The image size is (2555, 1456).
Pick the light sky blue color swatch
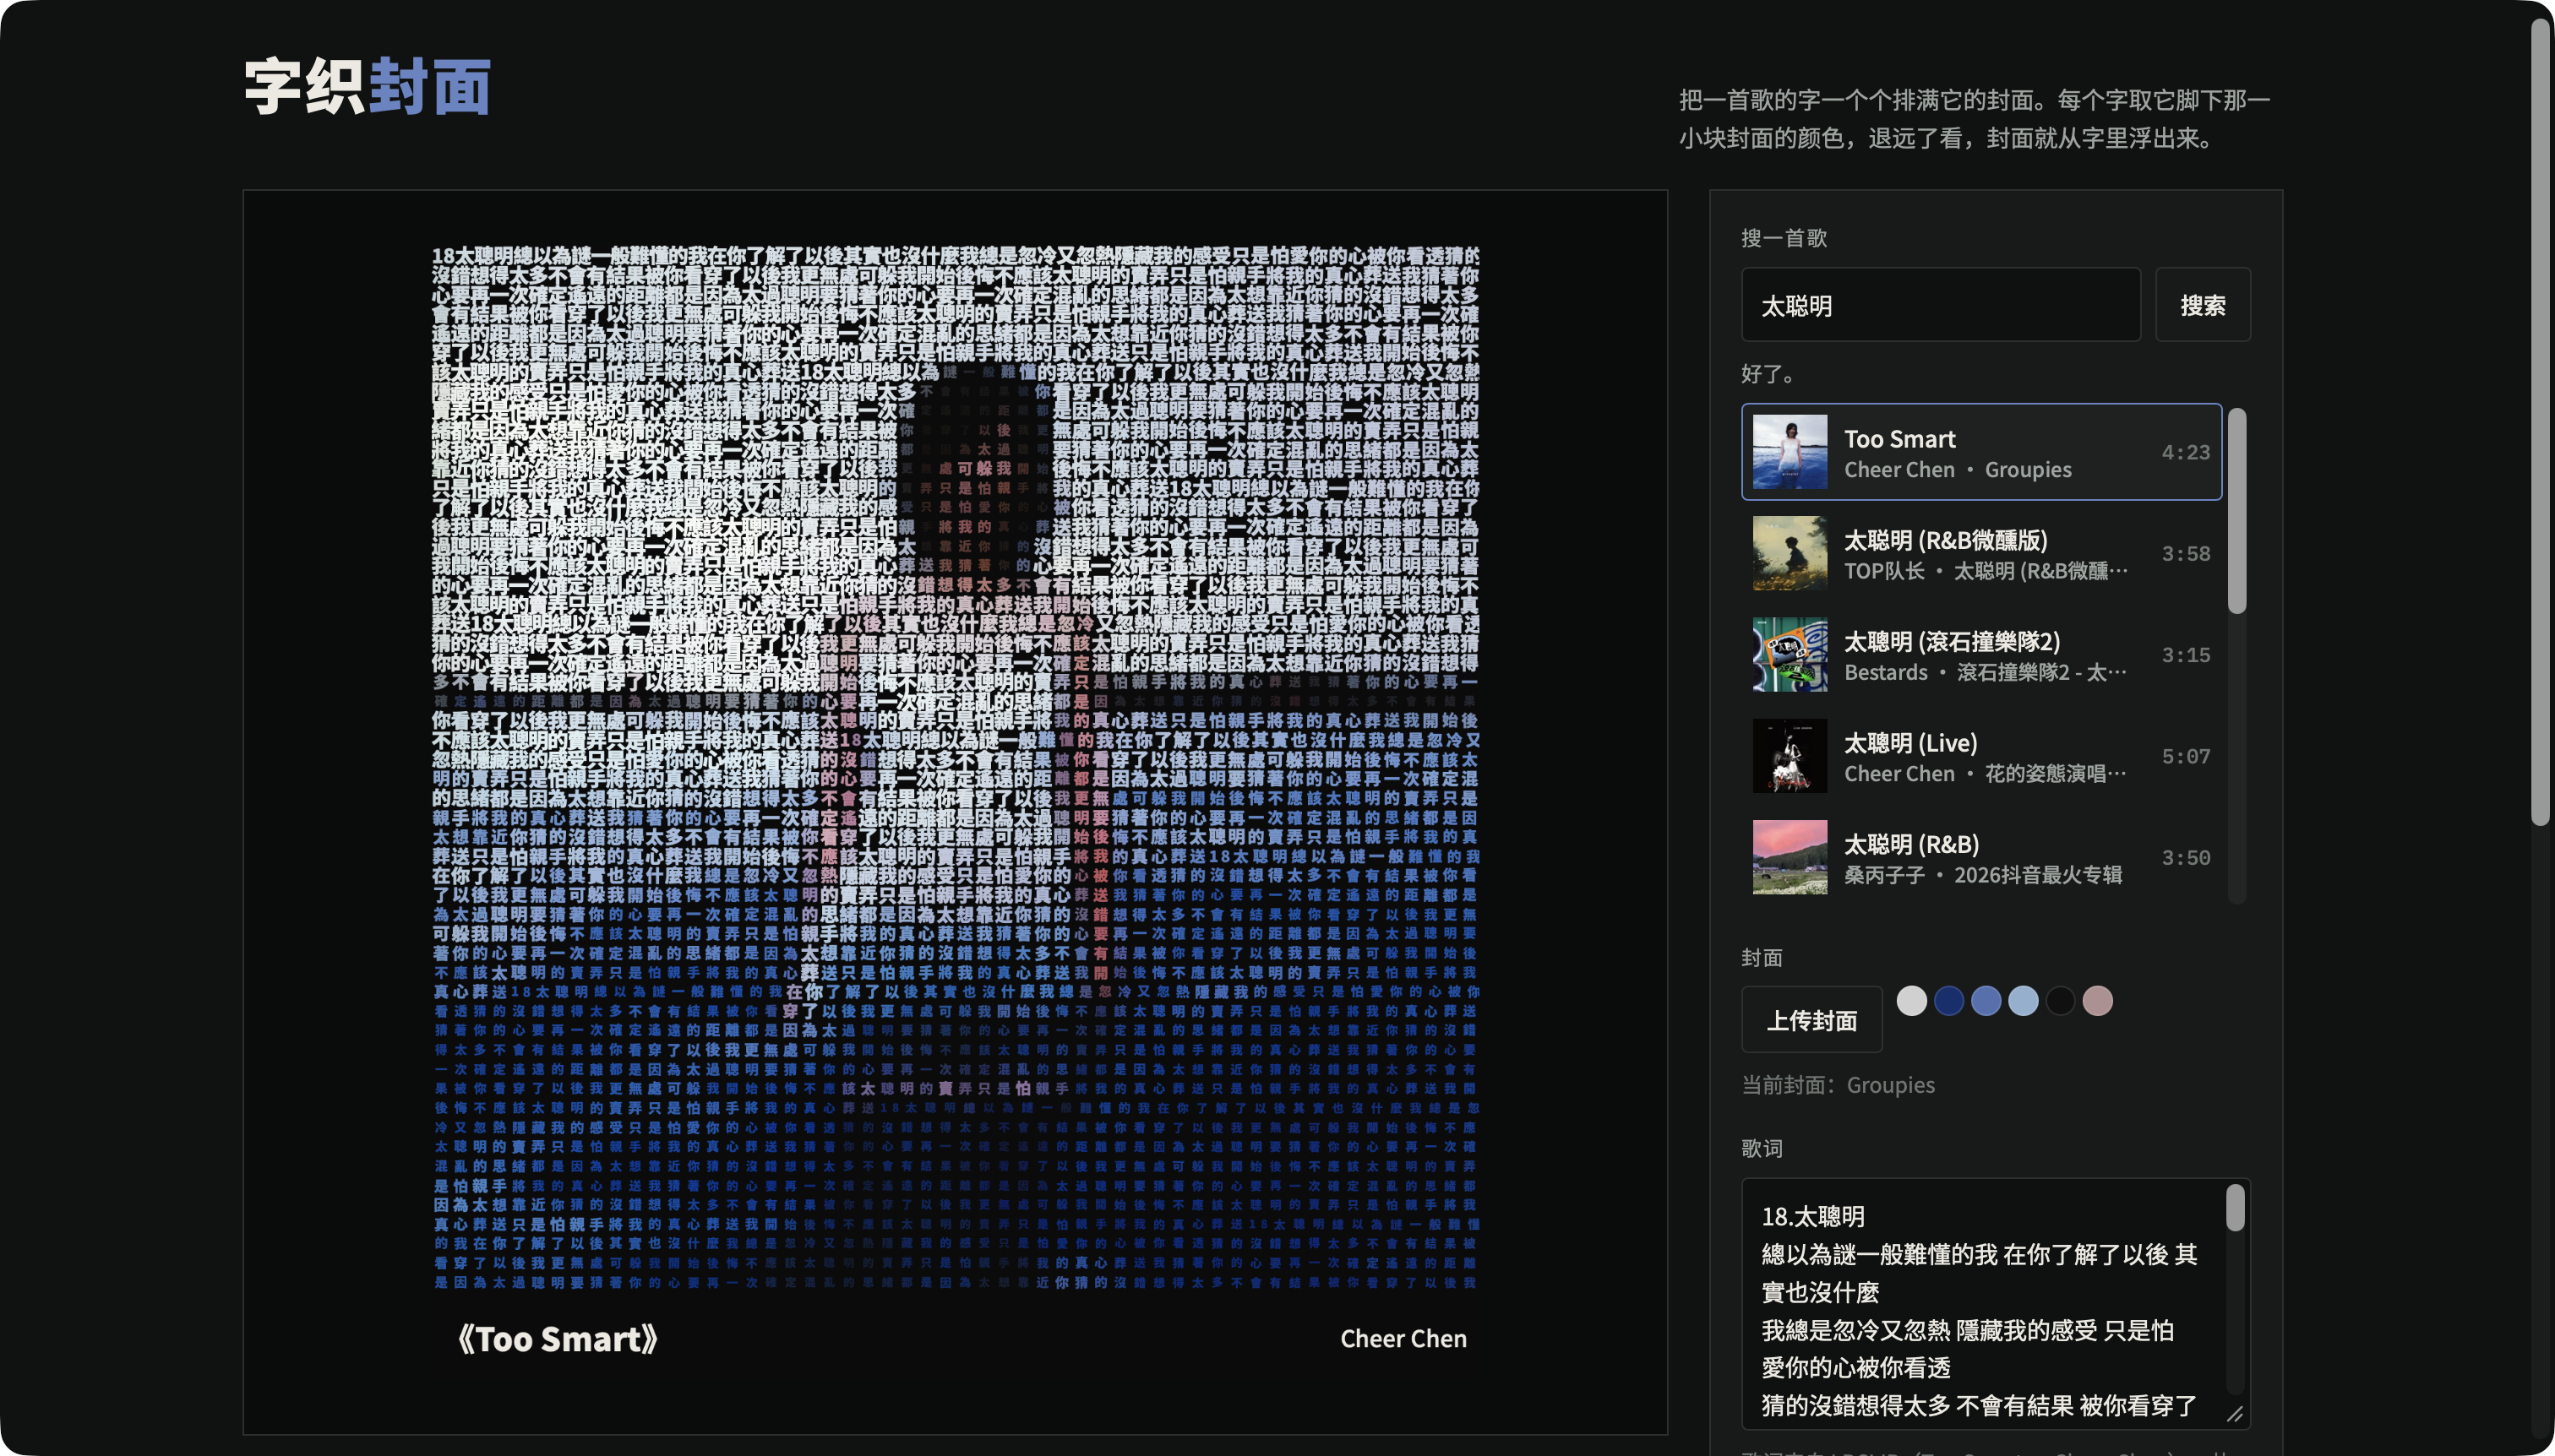pyautogui.click(x=2023, y=1001)
